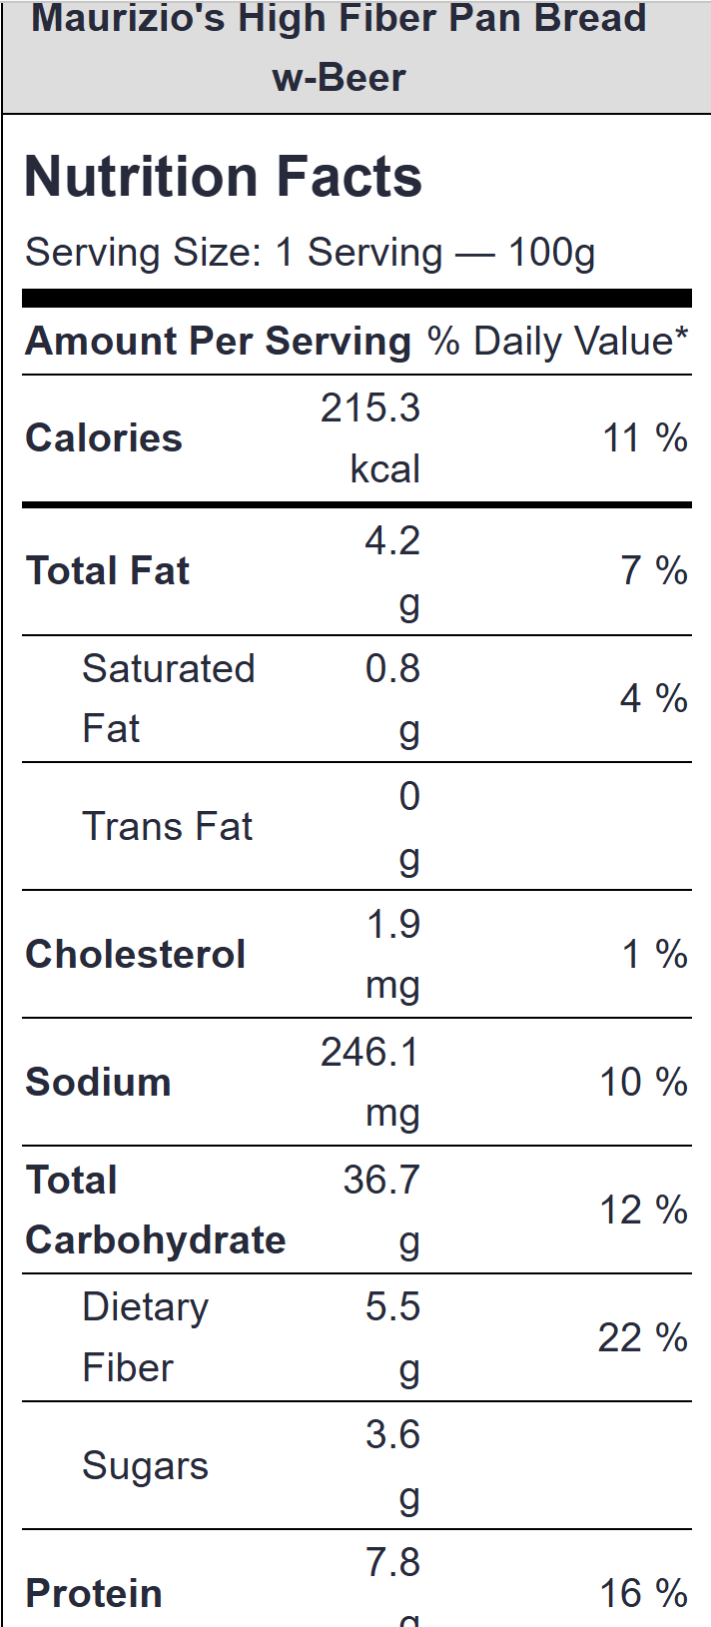Viewport: 711px width, 1627px height.
Task: Select the Sugars row label
Action: click(145, 1466)
